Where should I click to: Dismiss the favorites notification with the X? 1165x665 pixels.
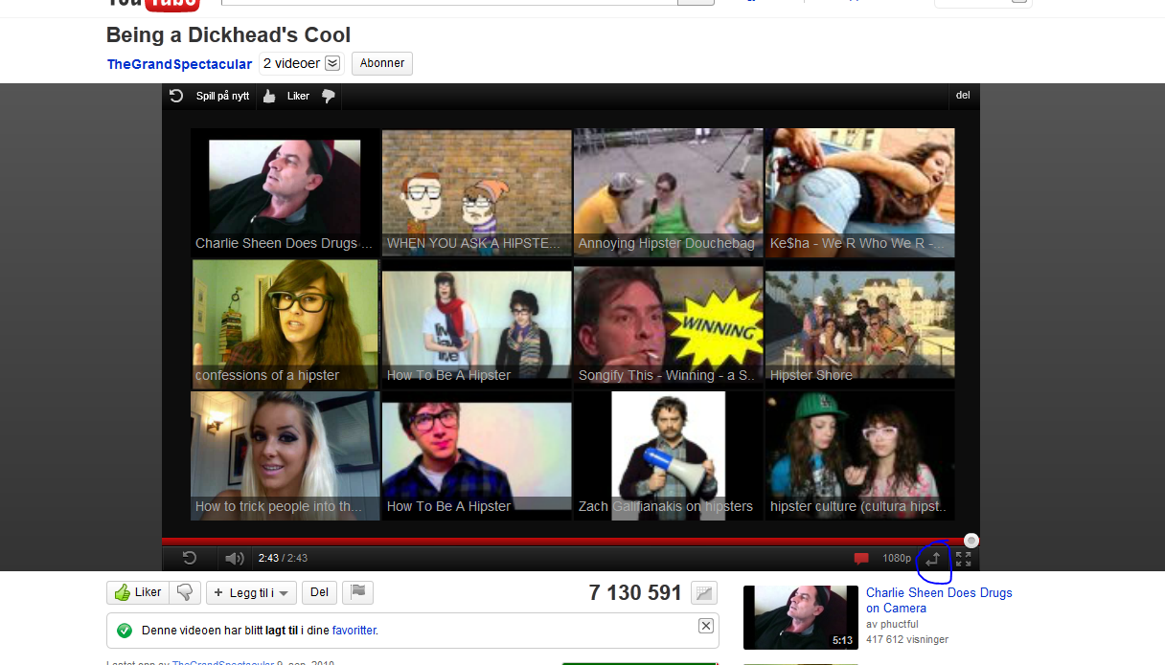click(x=706, y=626)
